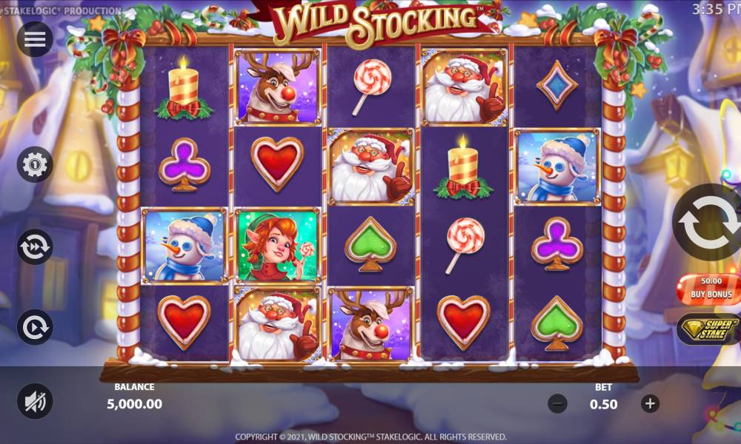Start autoplay with the circular play icon

tap(35, 327)
